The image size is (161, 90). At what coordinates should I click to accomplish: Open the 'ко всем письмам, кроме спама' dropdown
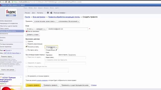pos(45,21)
